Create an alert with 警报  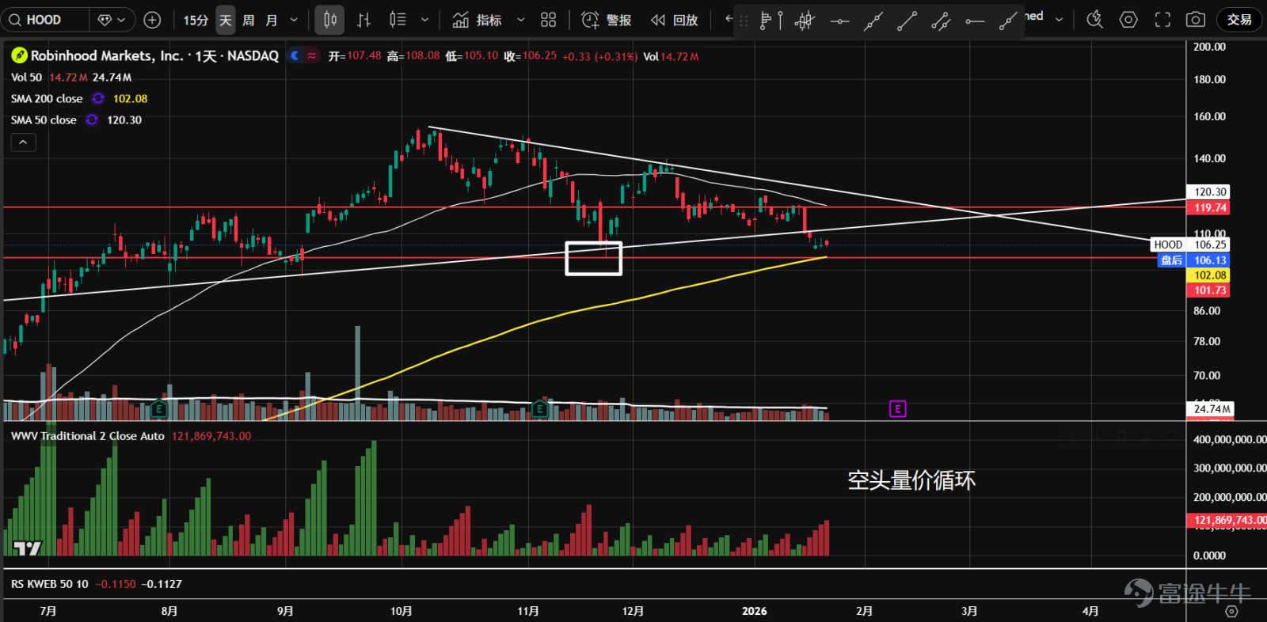(607, 20)
